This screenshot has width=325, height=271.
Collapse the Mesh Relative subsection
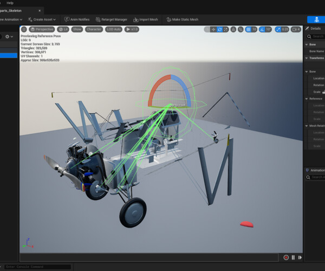(x=307, y=126)
